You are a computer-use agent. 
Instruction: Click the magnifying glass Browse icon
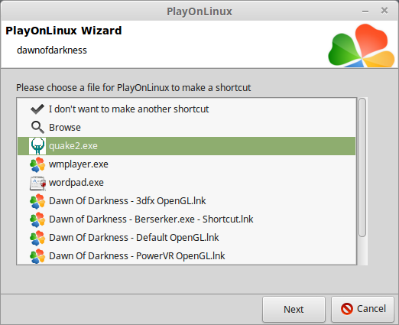tap(37, 127)
